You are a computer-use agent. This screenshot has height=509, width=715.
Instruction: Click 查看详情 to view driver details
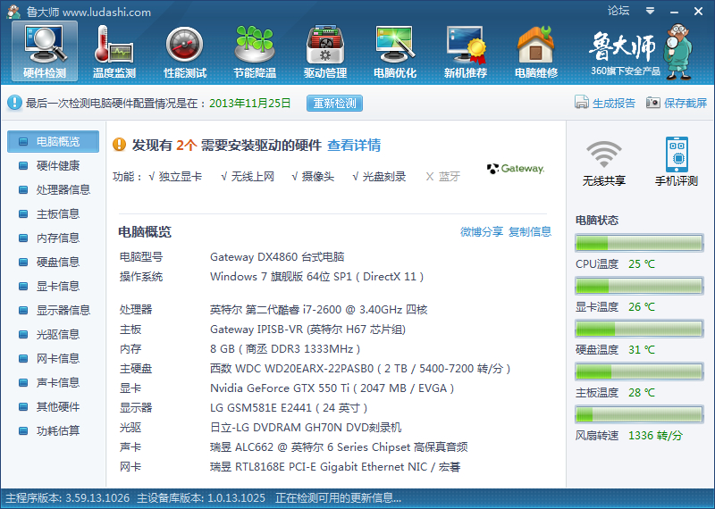[354, 146]
